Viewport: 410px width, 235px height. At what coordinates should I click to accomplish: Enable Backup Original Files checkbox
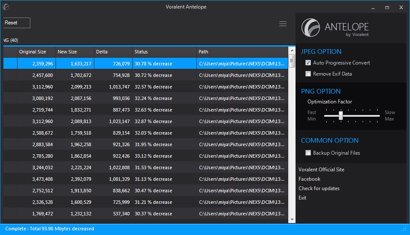tap(308, 153)
